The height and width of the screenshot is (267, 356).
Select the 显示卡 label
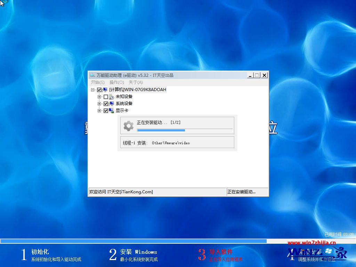pyautogui.click(x=122, y=111)
